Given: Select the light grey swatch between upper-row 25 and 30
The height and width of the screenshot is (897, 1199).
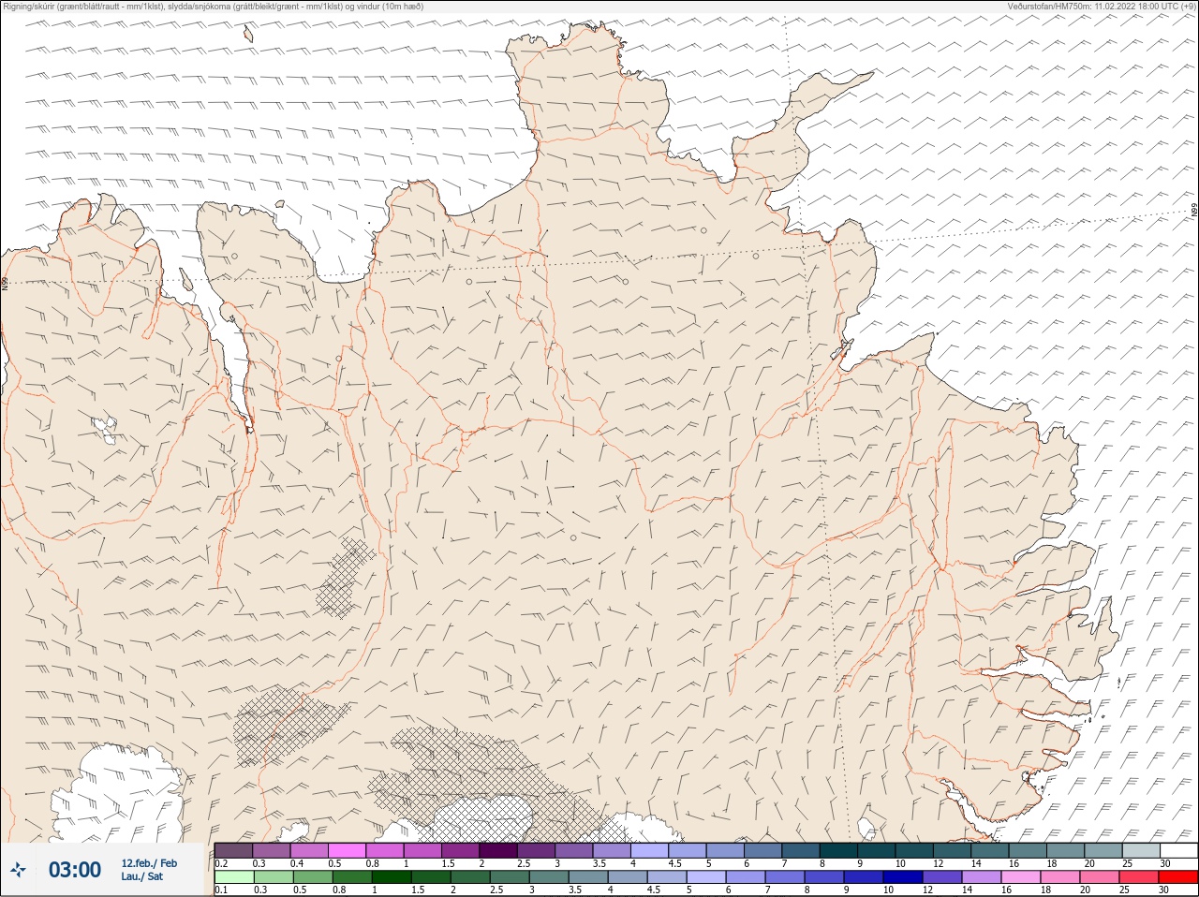Looking at the screenshot, I should pyautogui.click(x=1141, y=850).
